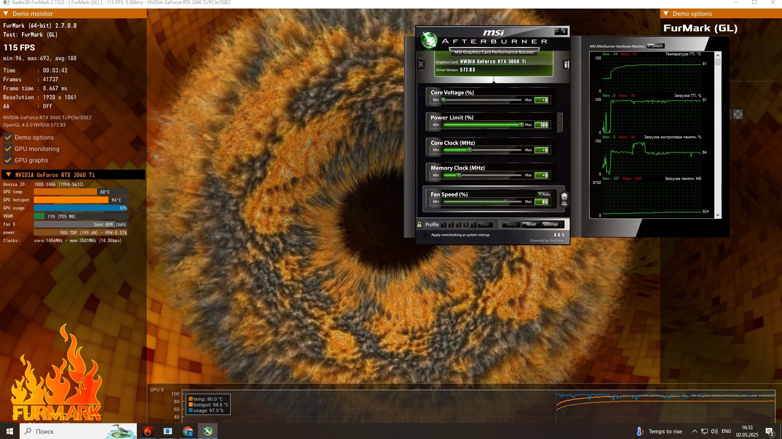Click the Fan Speed value field 86

coord(542,202)
